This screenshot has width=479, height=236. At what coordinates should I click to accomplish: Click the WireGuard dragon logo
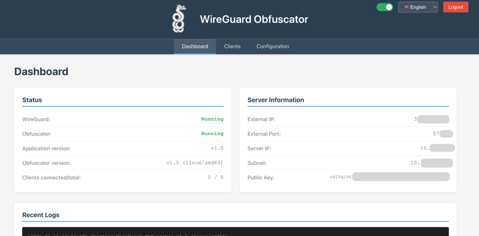tap(179, 19)
